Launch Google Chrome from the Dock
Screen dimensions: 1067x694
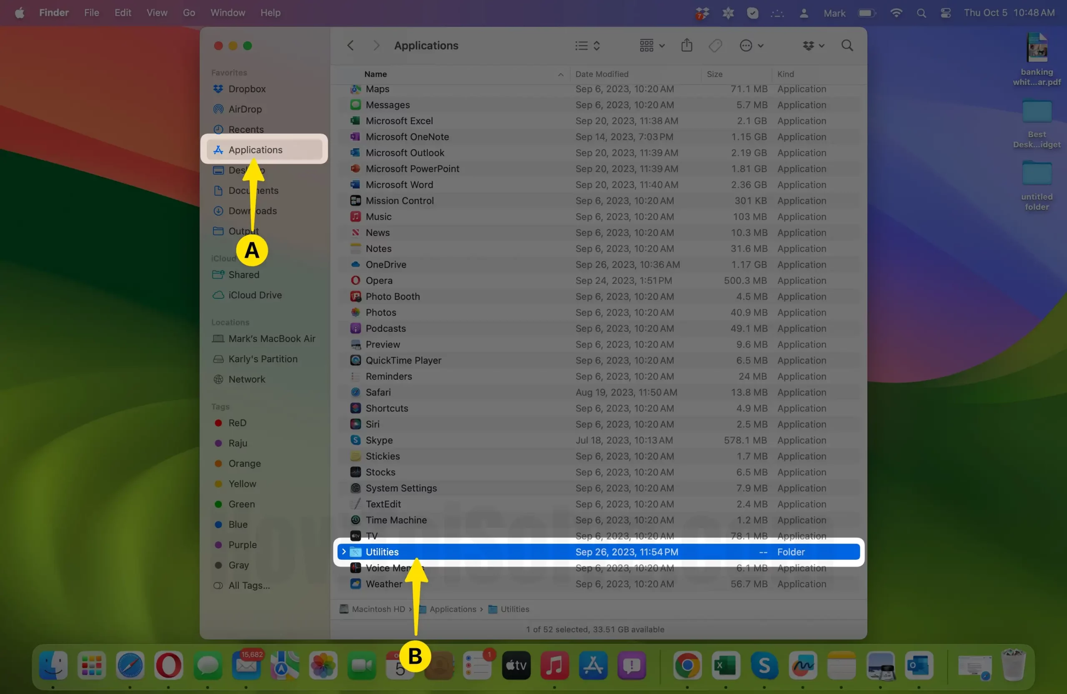click(687, 665)
